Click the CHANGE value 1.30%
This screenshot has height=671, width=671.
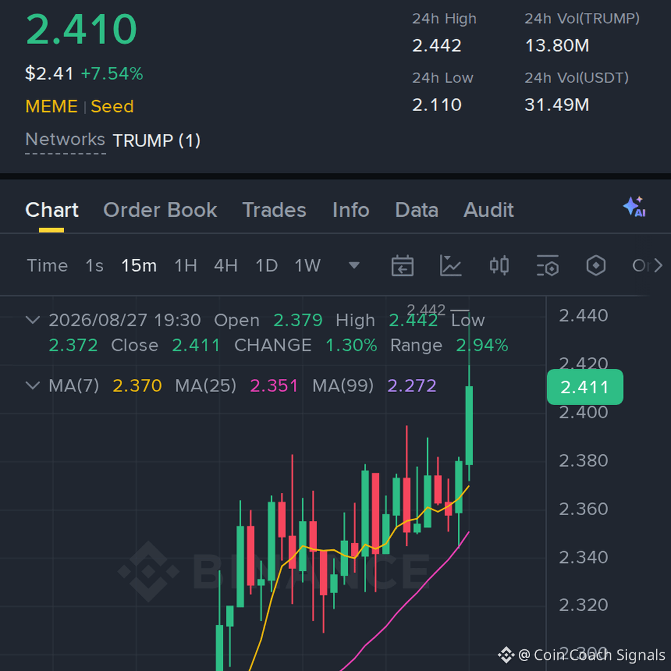tap(351, 345)
